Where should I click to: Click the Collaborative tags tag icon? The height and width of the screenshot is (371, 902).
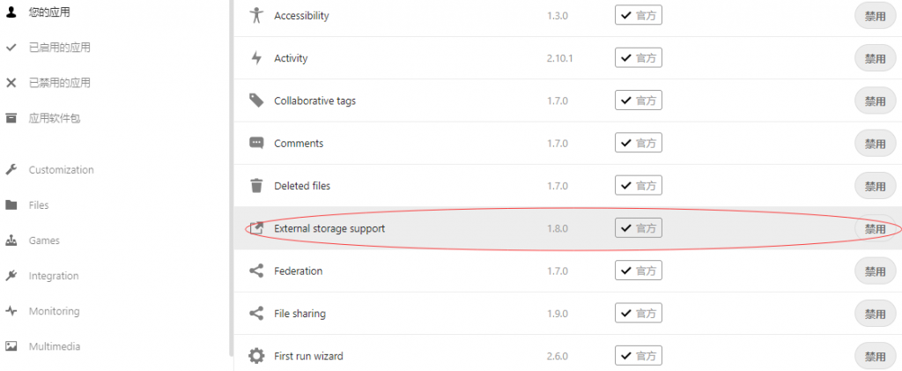point(256,100)
